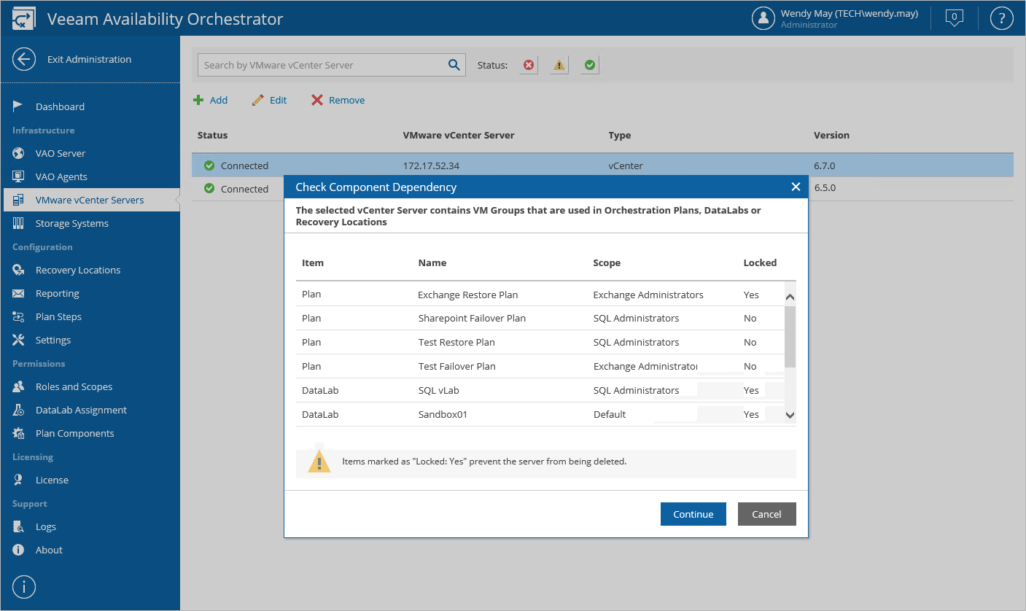This screenshot has height=611, width=1026.
Task: Click the Edit pencil toolbar item
Action: tap(270, 100)
